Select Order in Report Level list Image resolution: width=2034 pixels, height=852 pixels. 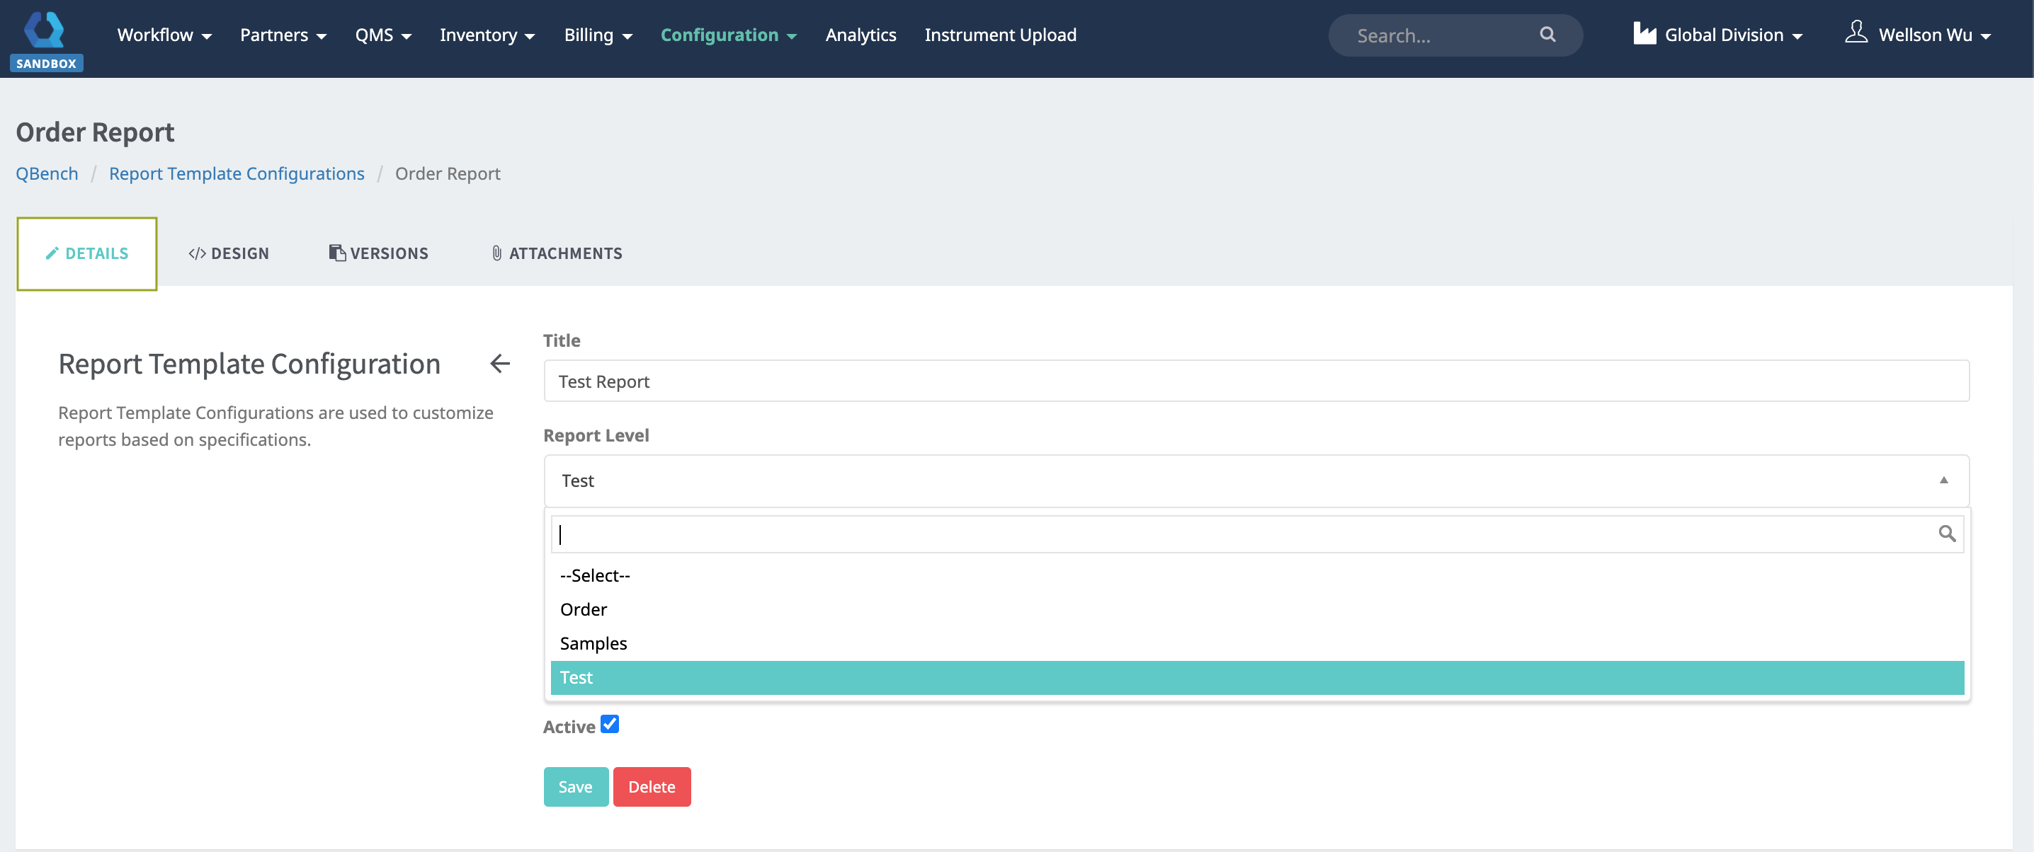[583, 609]
